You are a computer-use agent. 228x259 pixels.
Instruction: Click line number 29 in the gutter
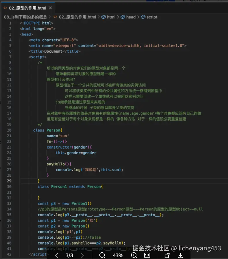[x=9, y=181]
